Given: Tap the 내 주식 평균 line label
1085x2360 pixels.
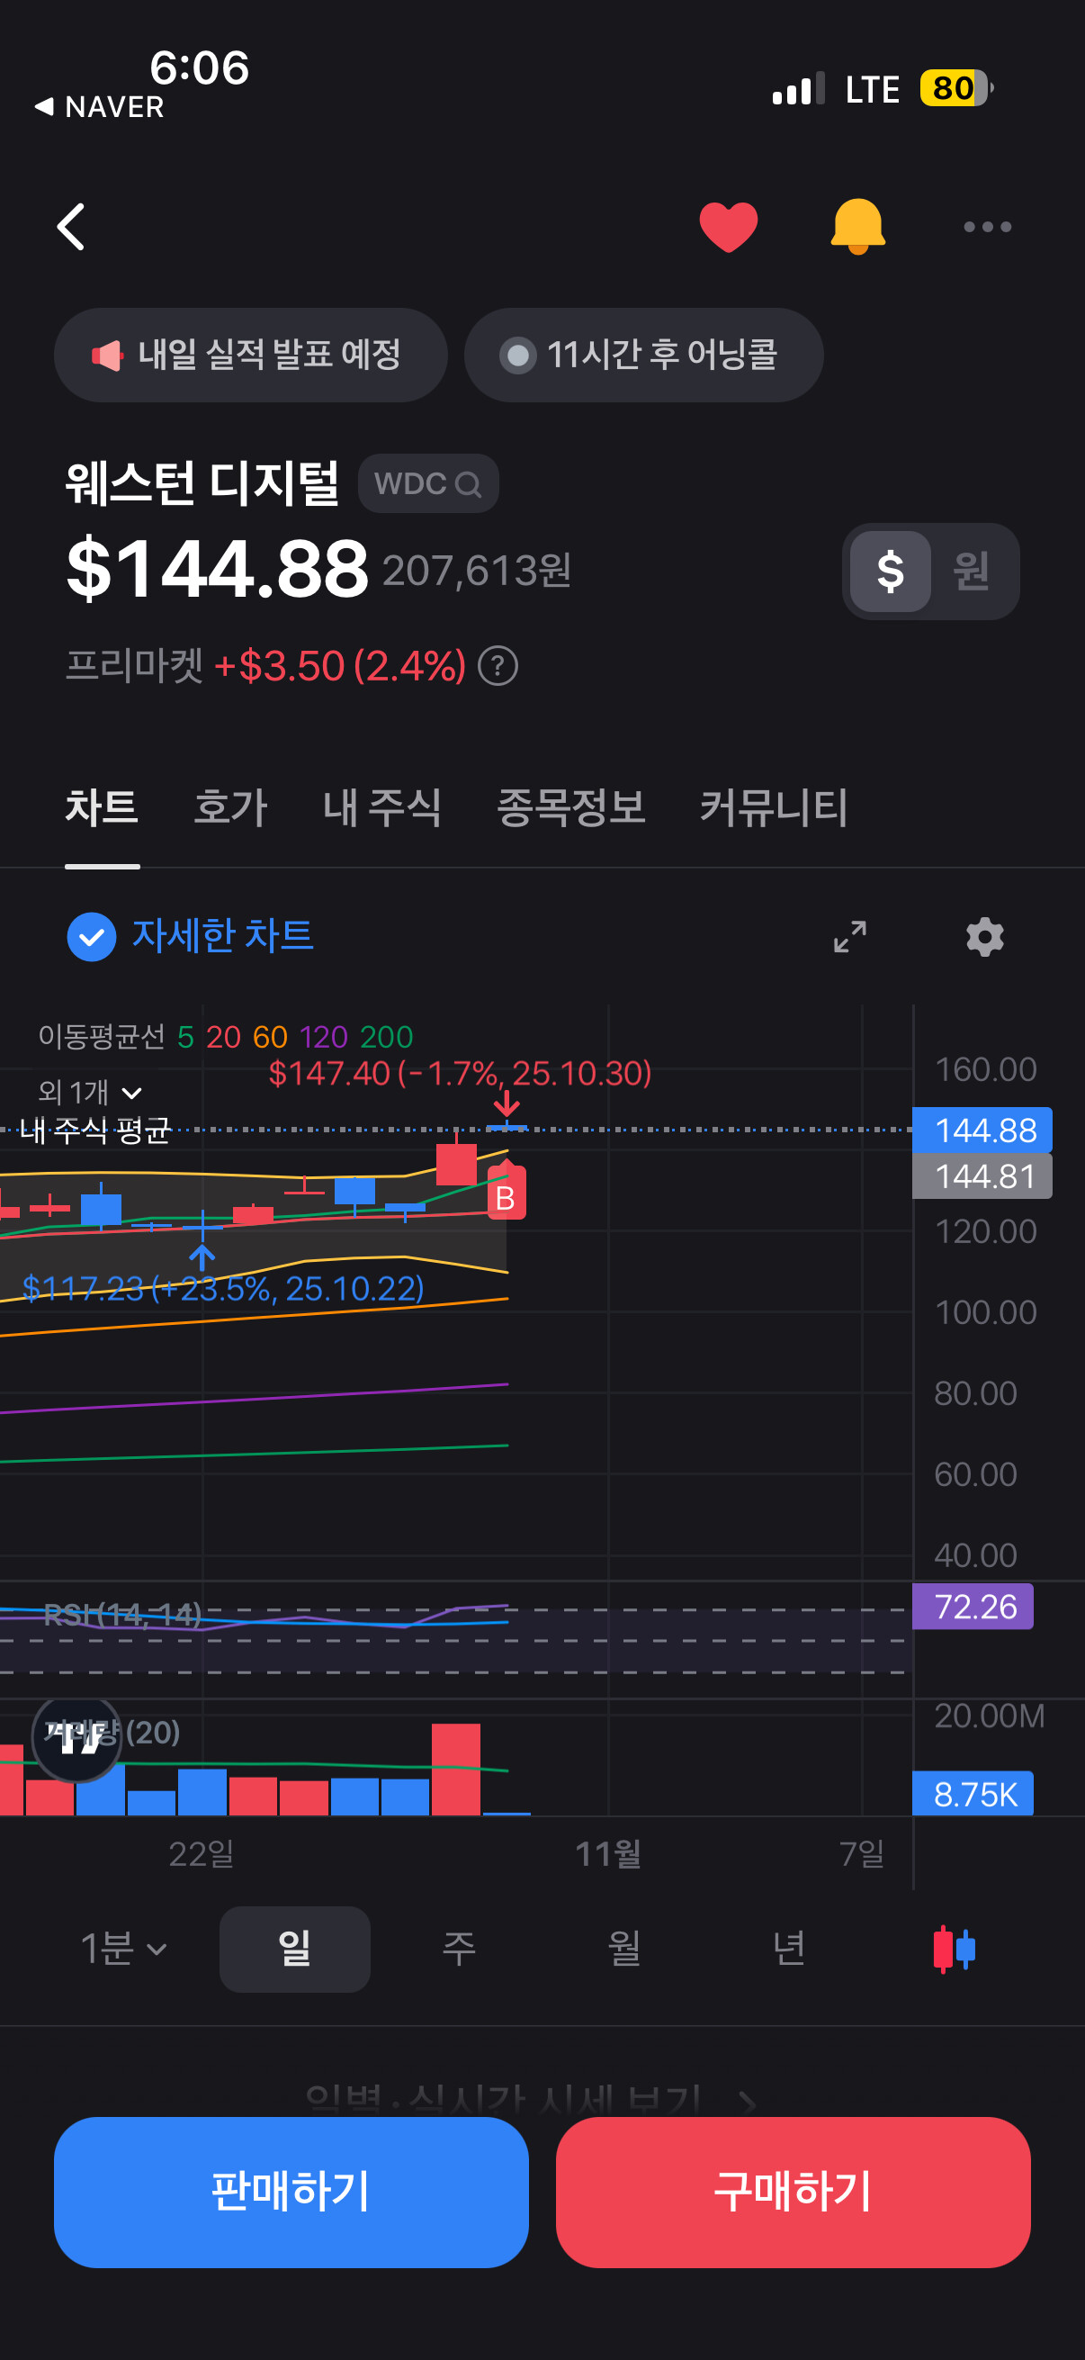Looking at the screenshot, I should 94,1130.
